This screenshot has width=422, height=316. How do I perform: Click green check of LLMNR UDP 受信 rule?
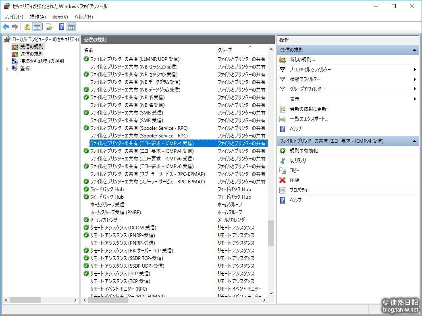coord(86,59)
